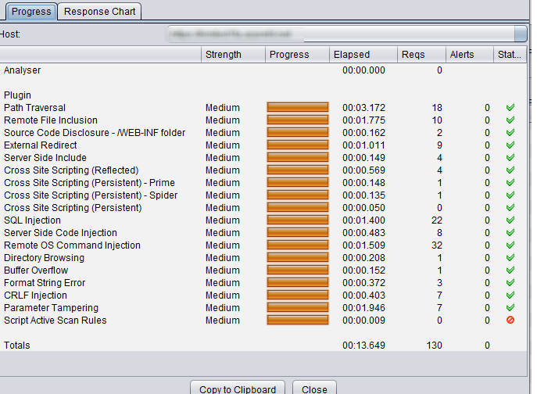Click the Path Traversal progress bar
The image size is (537, 394).
(298, 108)
